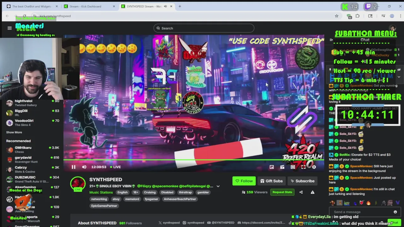Click the address bar URL kick.com/synthspeed
The width and height of the screenshot is (404, 227).
point(55,16)
